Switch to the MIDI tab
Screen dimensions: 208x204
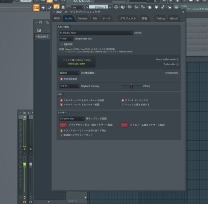click(x=57, y=18)
